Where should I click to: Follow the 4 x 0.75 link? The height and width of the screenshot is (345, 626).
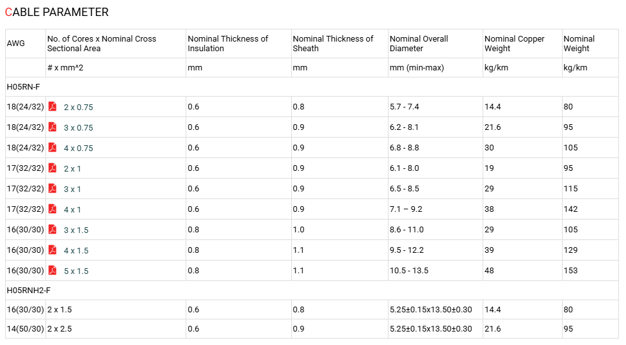click(78, 148)
